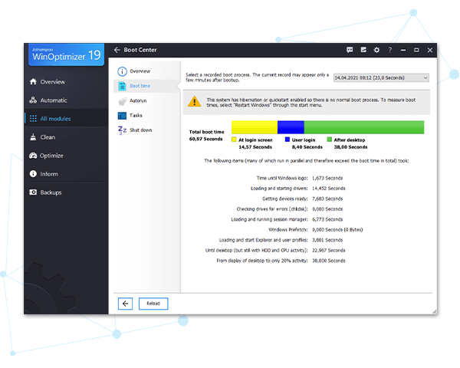This screenshot has width=460, height=368.
Task: Switch to the Shut down tab
Action: tap(146, 130)
